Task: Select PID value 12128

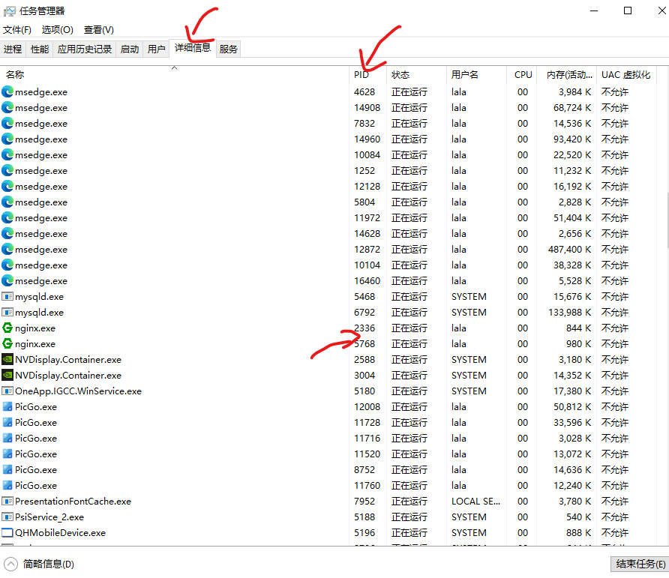Action: (367, 187)
